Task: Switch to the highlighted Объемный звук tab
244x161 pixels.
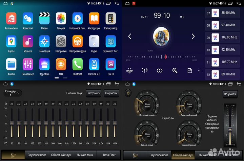Action: click(x=183, y=155)
